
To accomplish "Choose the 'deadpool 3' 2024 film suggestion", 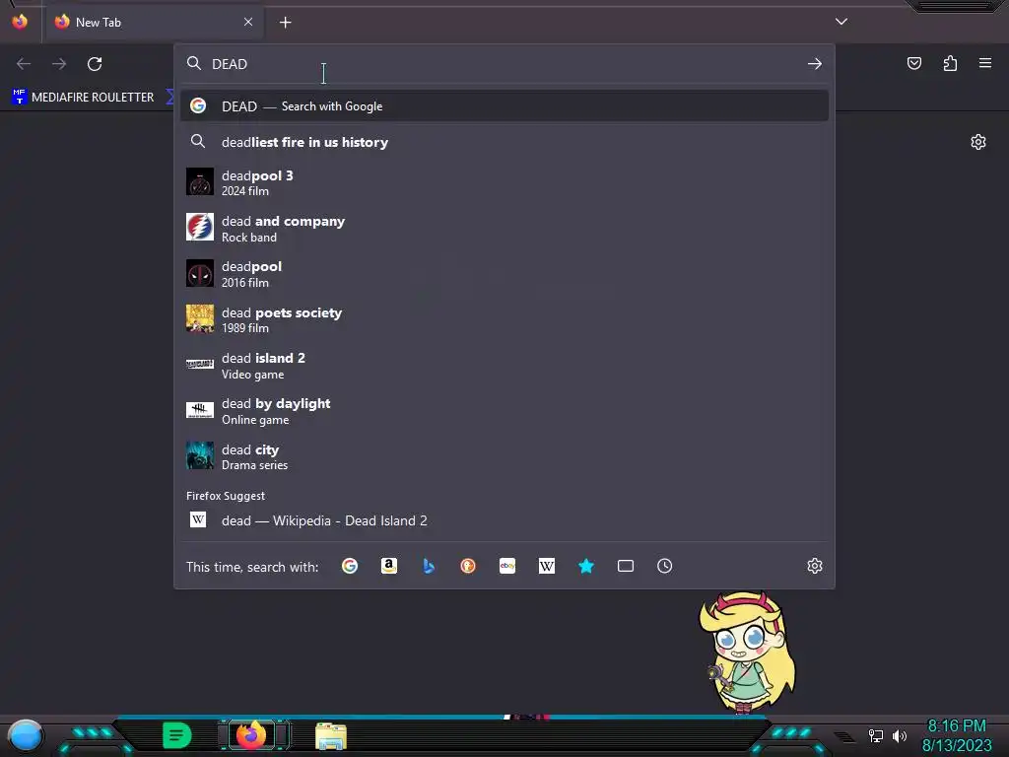I will (504, 182).
